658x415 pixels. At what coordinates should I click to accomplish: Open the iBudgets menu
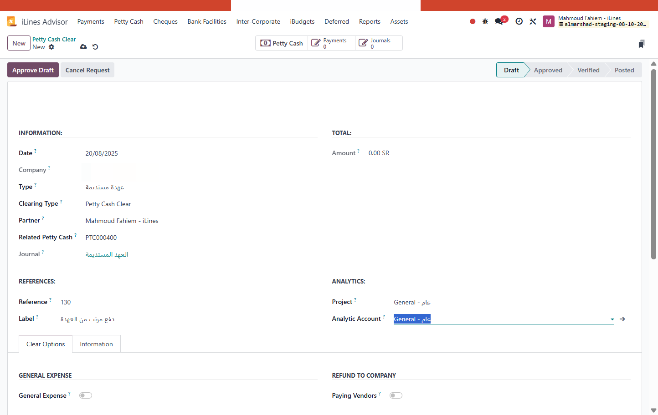303,21
